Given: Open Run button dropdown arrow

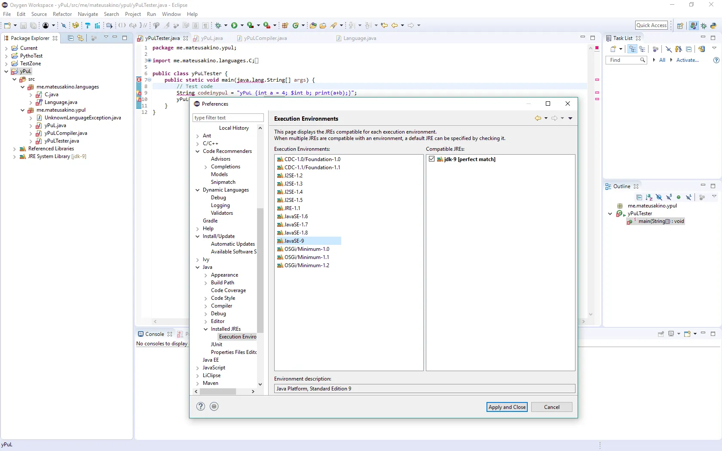Looking at the screenshot, I should coord(242,25).
